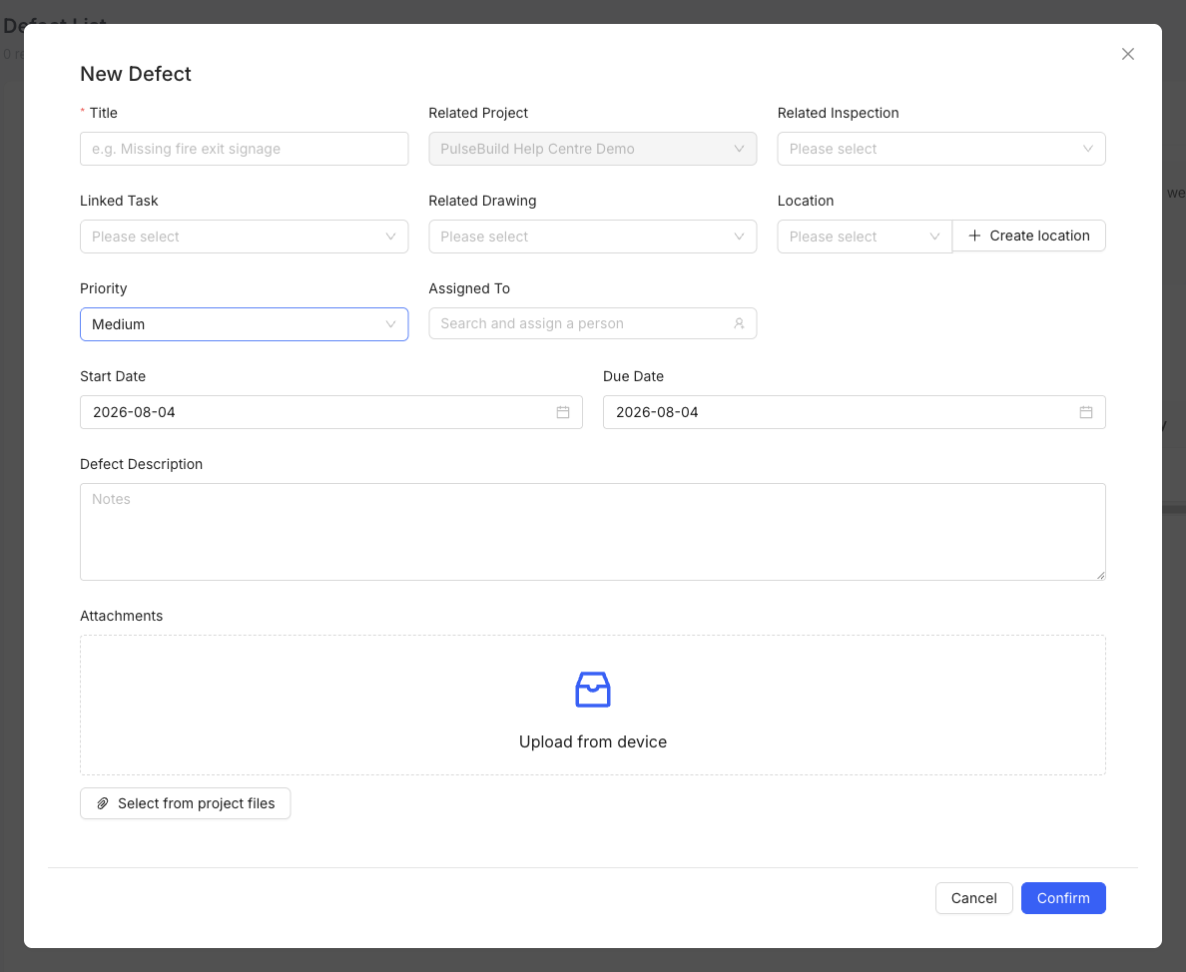Open the Related Project dropdown
The height and width of the screenshot is (972, 1186).
click(592, 149)
